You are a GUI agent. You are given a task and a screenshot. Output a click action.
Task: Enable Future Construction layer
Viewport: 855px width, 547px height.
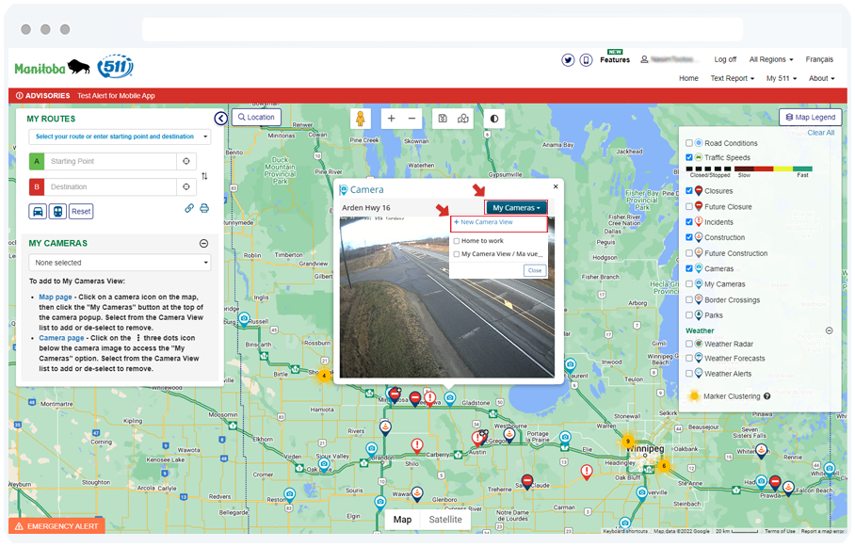(689, 253)
